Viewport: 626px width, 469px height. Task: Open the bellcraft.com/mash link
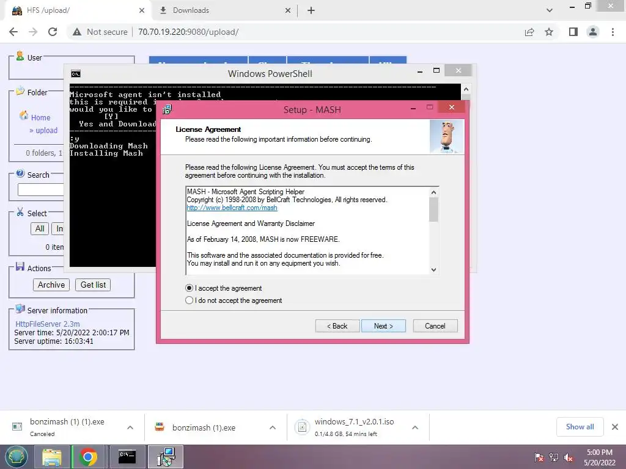click(232, 208)
